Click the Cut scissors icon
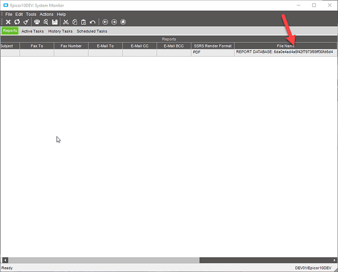This screenshot has height=272, width=338. [66, 22]
